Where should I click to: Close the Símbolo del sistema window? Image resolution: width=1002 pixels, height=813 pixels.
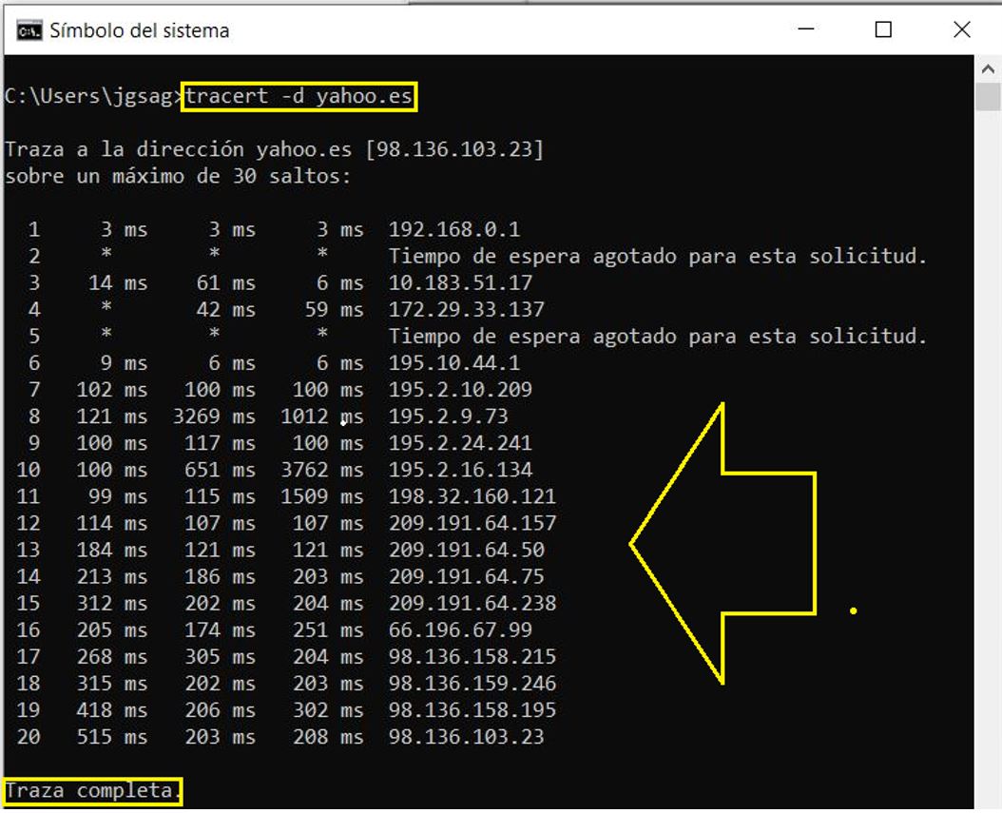(962, 29)
